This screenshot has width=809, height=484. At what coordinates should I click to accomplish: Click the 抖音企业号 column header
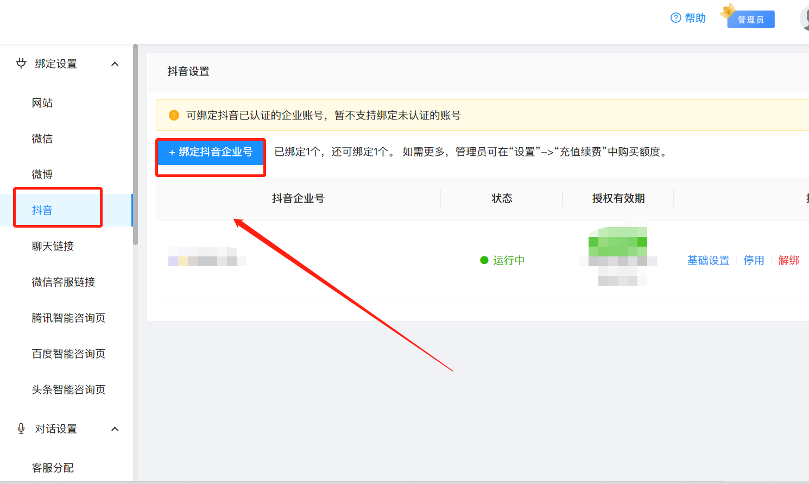click(298, 198)
